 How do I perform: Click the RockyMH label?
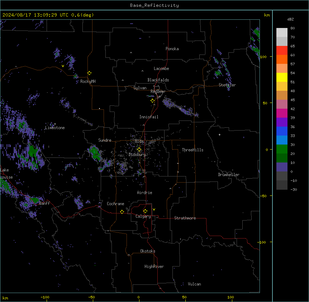click(x=88, y=81)
